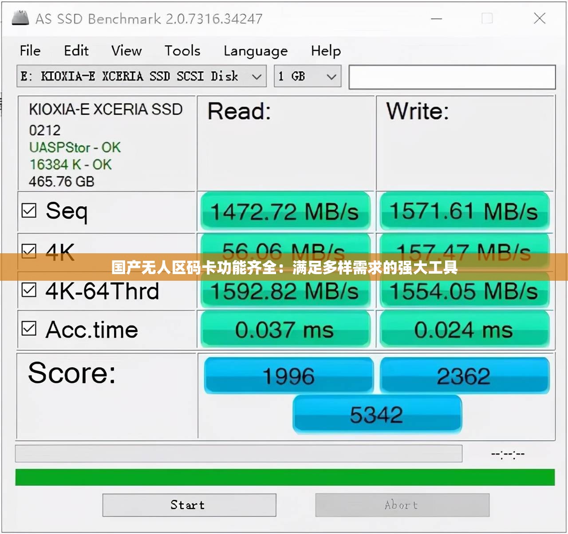The width and height of the screenshot is (568, 534).
Task: Click the Abort button
Action: pyautogui.click(x=402, y=505)
